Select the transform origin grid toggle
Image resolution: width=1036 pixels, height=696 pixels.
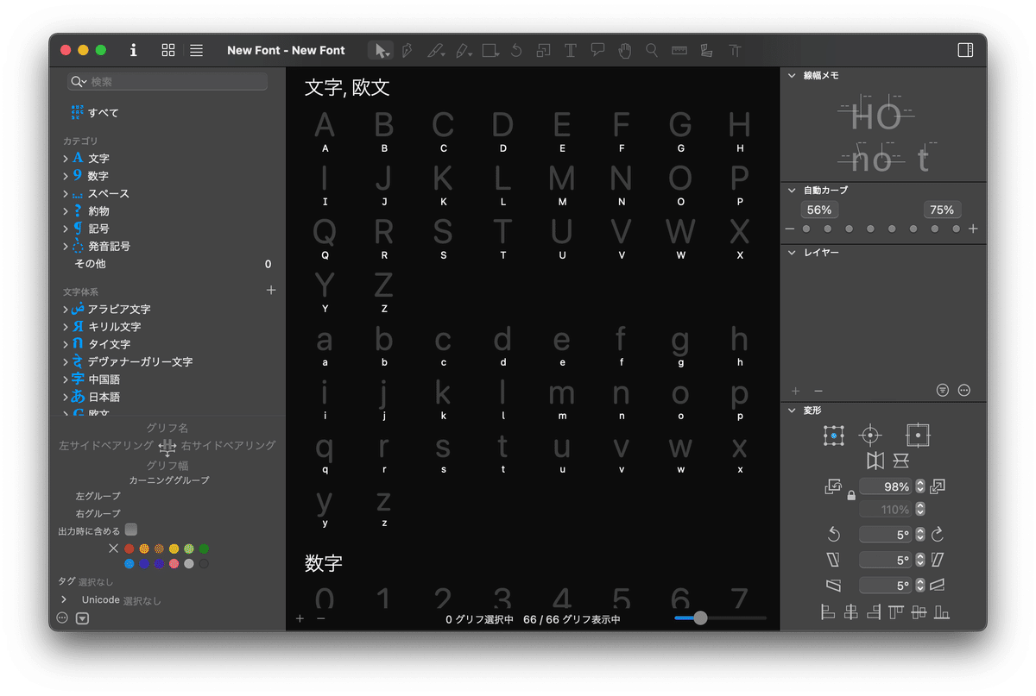point(833,436)
